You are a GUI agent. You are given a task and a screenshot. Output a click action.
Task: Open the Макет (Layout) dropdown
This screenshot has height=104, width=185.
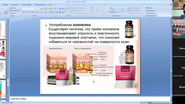tap(13, 8)
